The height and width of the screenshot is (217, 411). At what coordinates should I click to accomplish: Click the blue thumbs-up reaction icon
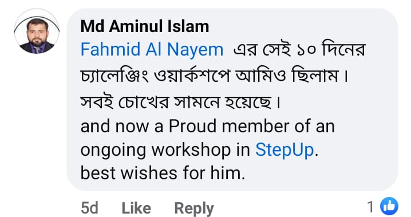(x=389, y=206)
